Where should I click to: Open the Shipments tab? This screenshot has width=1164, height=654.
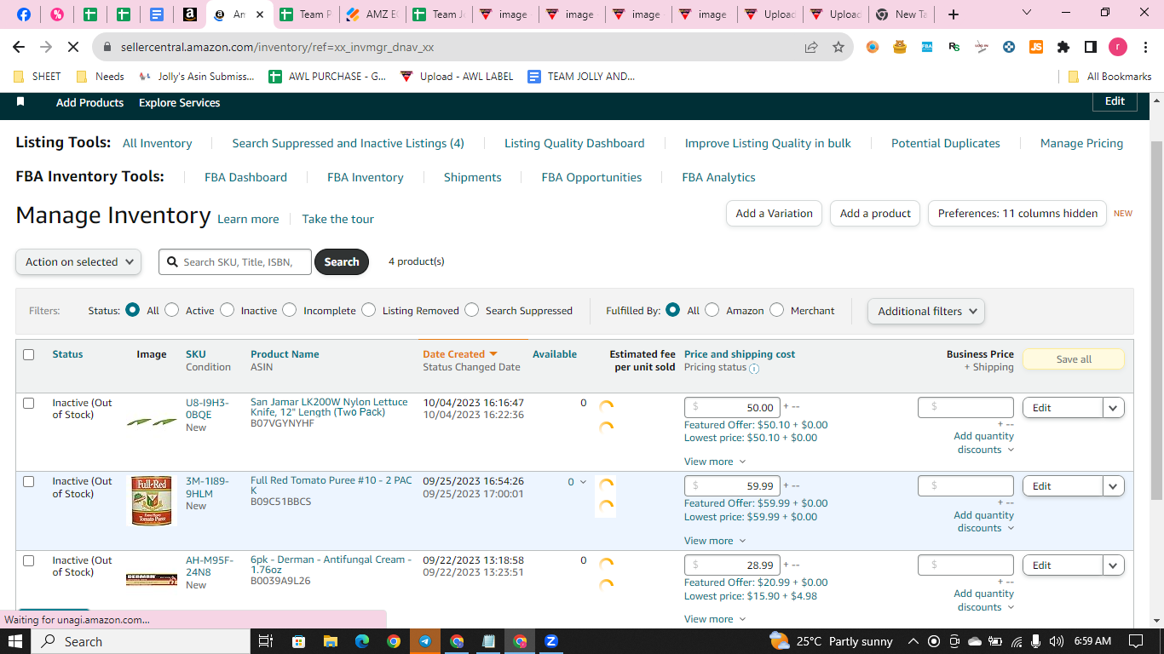pos(473,177)
